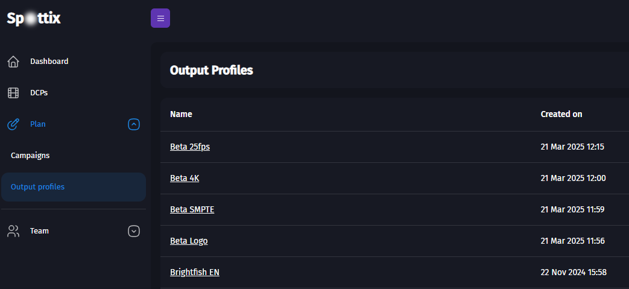Screen dimensions: 629x289
Task: Click the Team people icon
Action: click(13, 231)
